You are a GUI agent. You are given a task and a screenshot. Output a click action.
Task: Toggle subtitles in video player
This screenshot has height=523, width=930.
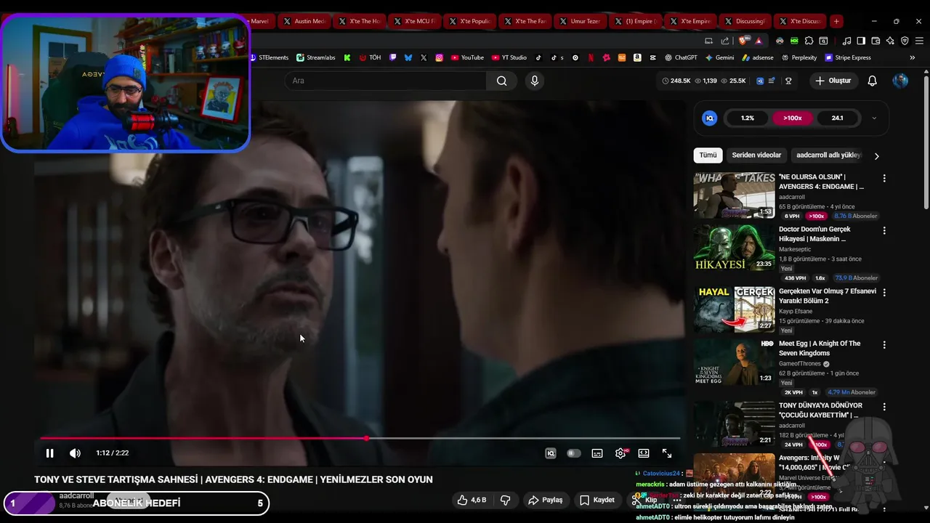(597, 453)
